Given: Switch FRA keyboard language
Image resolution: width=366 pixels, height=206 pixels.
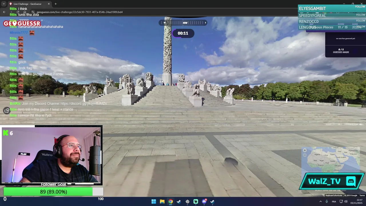Looking at the screenshot, I should 334,201.
